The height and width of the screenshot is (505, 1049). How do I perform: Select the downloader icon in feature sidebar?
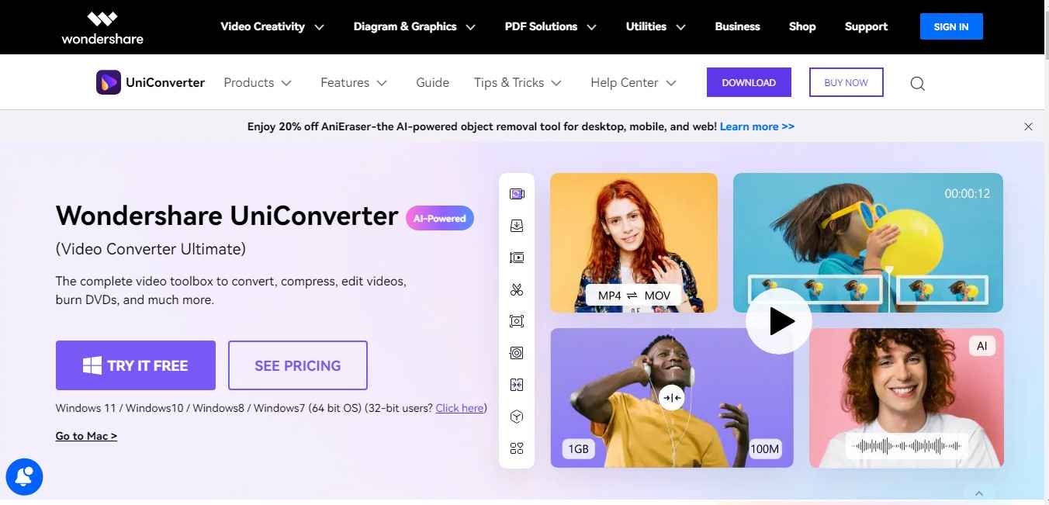coord(517,226)
